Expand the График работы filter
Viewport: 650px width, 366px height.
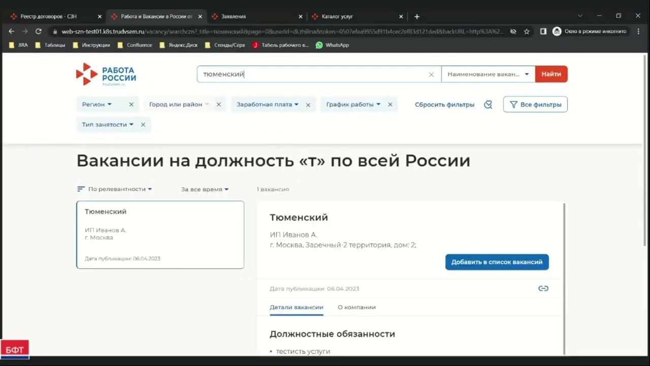(353, 104)
